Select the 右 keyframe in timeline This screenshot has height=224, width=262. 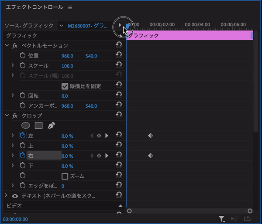151,156
